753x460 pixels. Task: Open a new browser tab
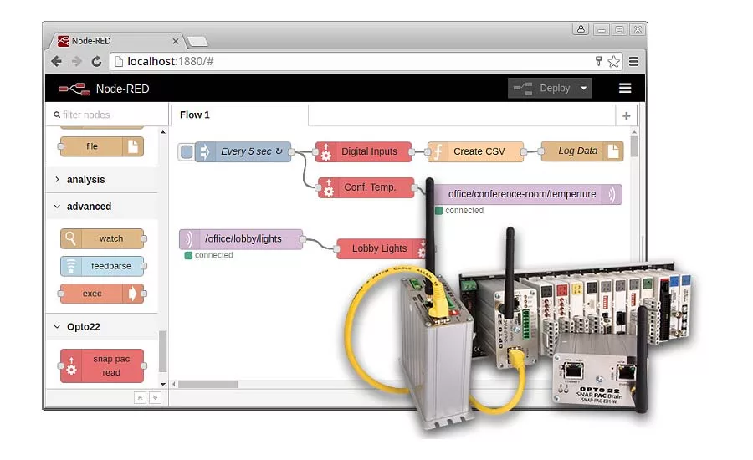(197, 42)
